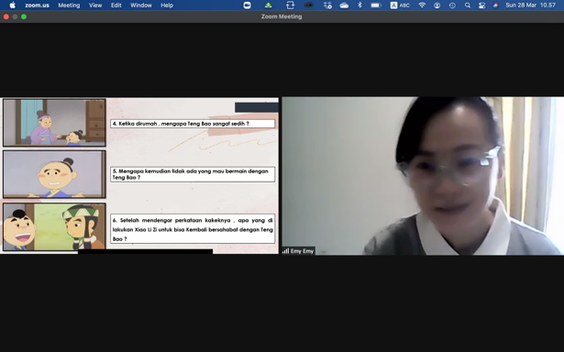Open Spotlight search magnifier icon
The width and height of the screenshot is (564, 352).
coord(467,5)
